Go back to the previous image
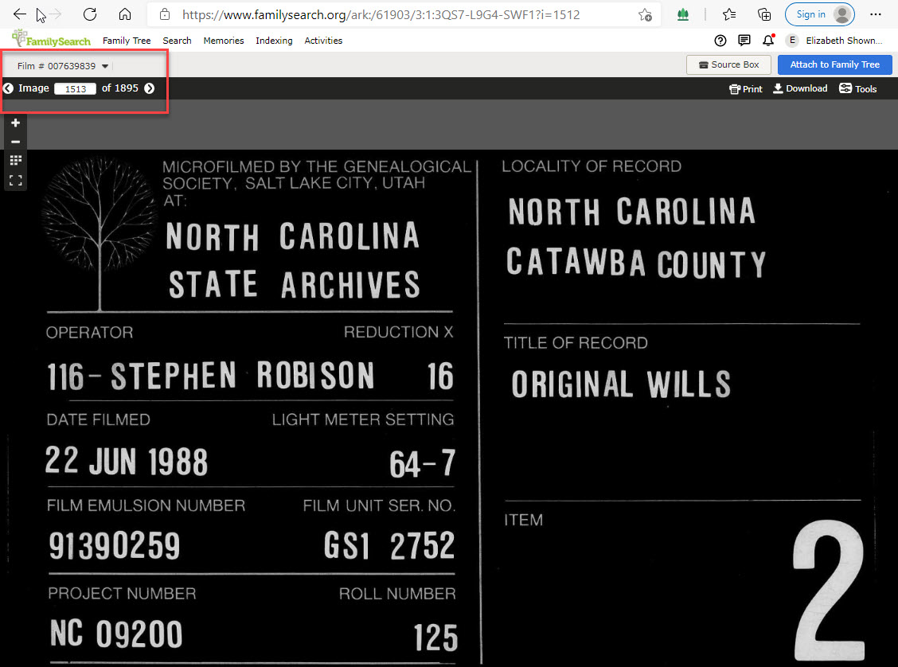898x667 pixels. tap(8, 88)
